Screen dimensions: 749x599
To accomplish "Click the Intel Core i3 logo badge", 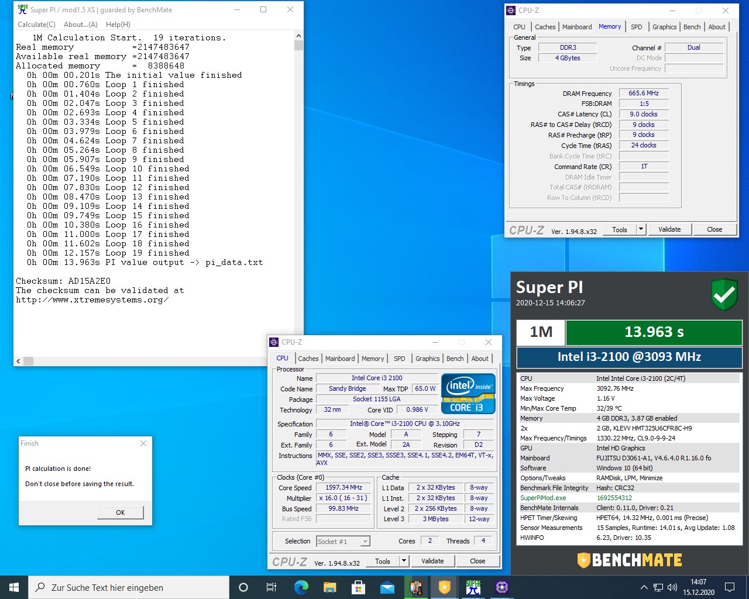I will click(x=468, y=394).
